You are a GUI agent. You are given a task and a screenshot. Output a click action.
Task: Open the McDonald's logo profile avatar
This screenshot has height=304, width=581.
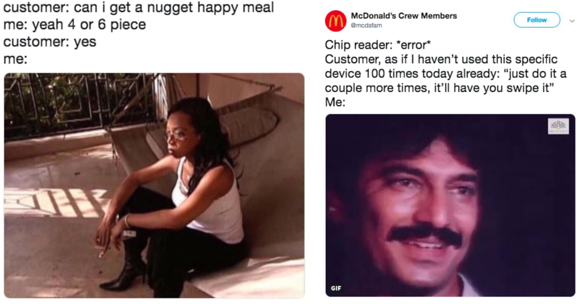click(x=335, y=21)
